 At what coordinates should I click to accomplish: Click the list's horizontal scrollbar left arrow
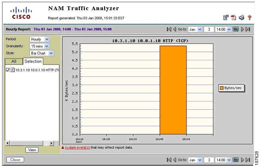[8, 143]
